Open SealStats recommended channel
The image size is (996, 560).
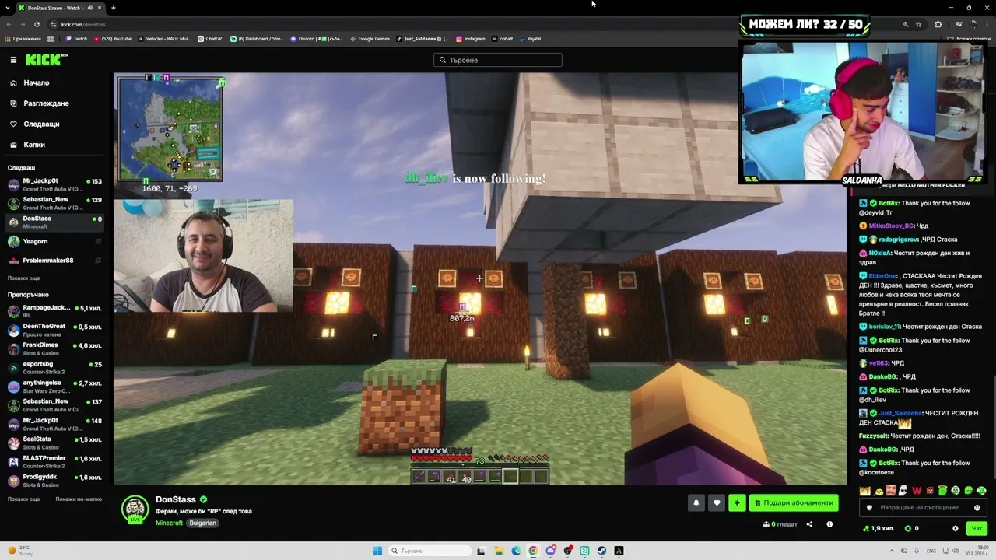pos(54,443)
